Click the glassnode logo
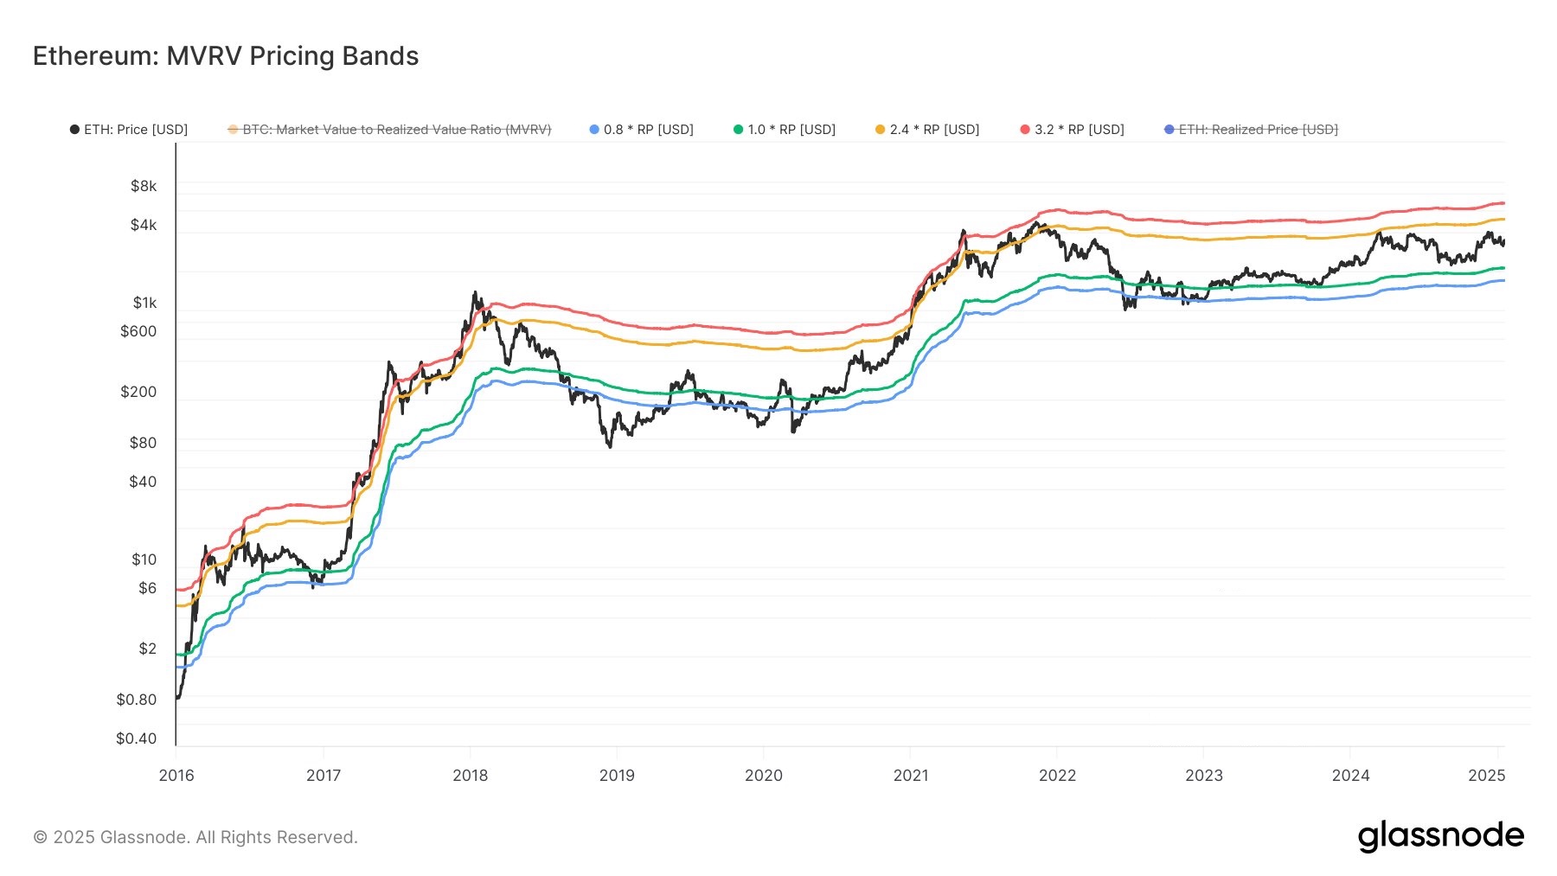 (x=1440, y=835)
